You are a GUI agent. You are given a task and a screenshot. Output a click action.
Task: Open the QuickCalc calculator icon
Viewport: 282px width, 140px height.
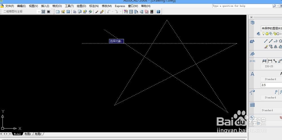(x=152, y=12)
